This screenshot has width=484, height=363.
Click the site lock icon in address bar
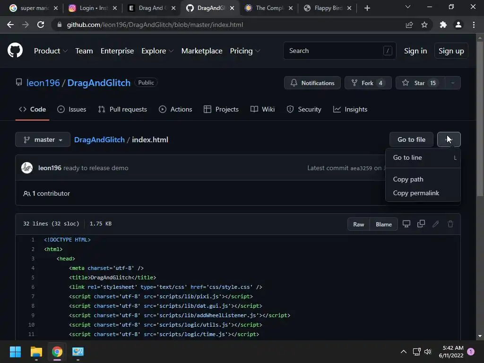[x=59, y=25]
